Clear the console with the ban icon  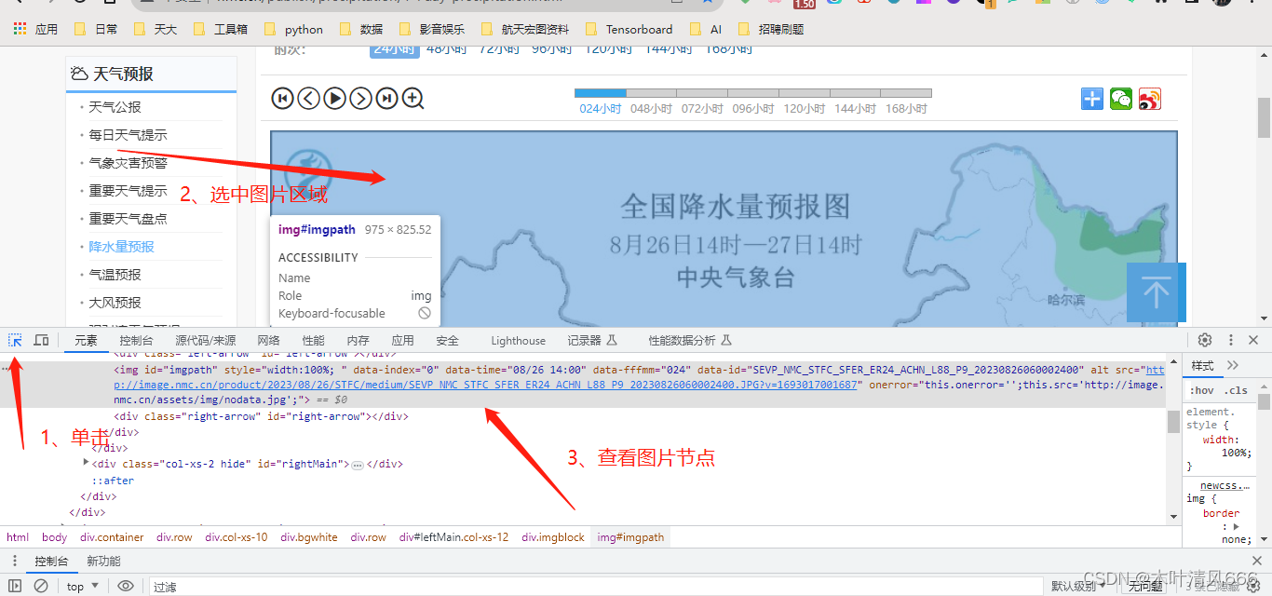pyautogui.click(x=41, y=586)
